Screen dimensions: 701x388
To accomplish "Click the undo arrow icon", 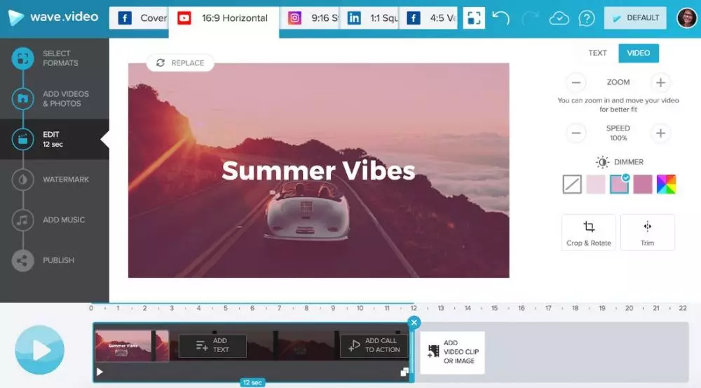I will click(501, 18).
